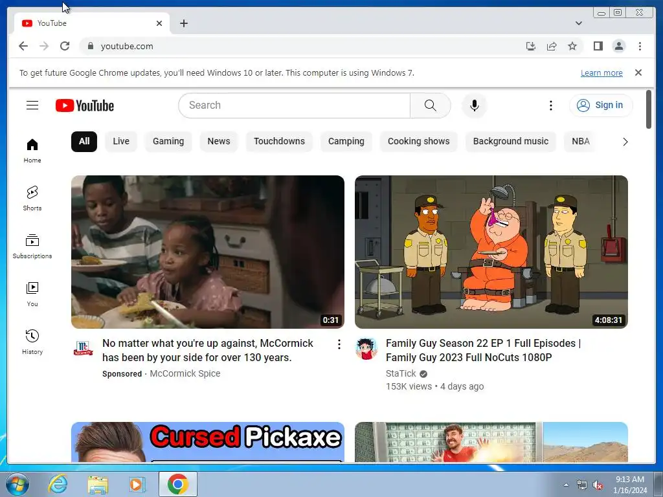Go to Home in the sidebar
The height and width of the screenshot is (497, 663).
[x=32, y=150]
